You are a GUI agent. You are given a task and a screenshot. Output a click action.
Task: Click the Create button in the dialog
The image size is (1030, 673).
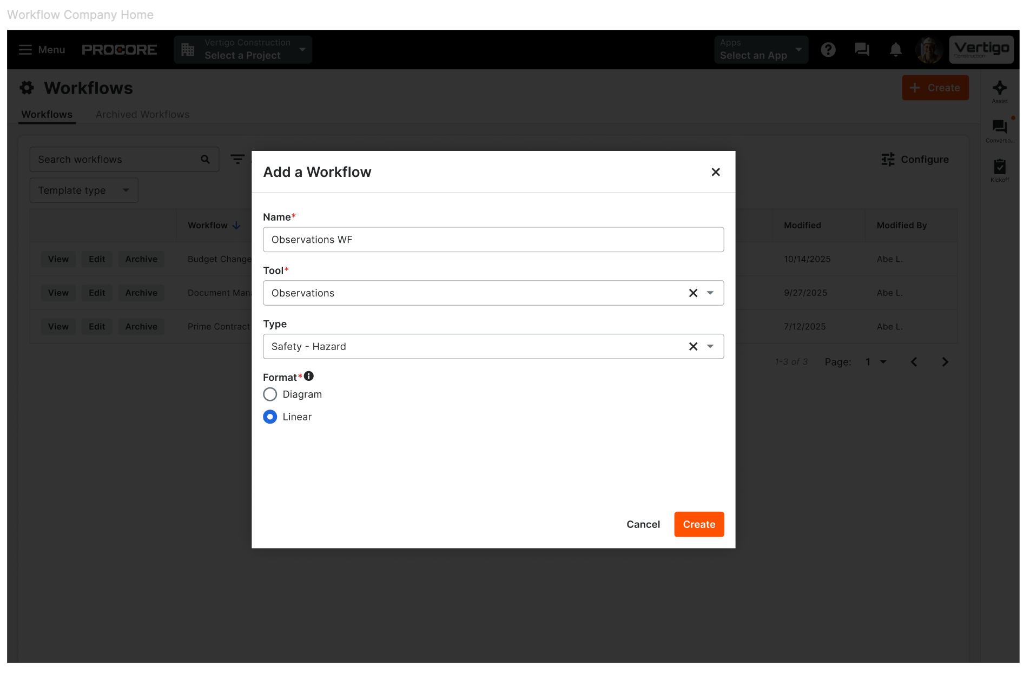click(x=699, y=524)
